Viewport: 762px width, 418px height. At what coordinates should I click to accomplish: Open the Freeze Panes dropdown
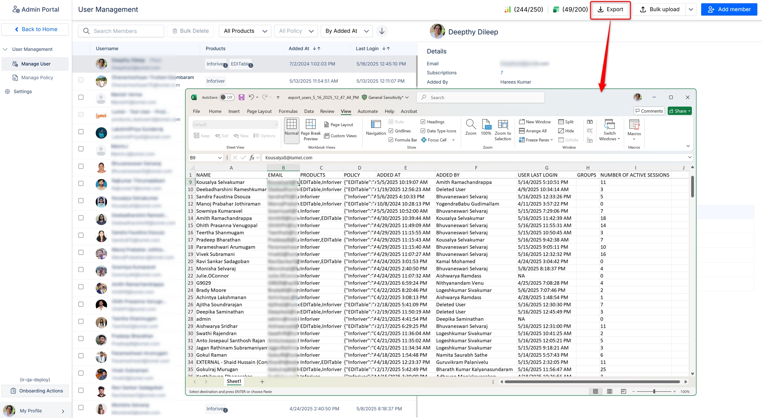tap(536, 140)
